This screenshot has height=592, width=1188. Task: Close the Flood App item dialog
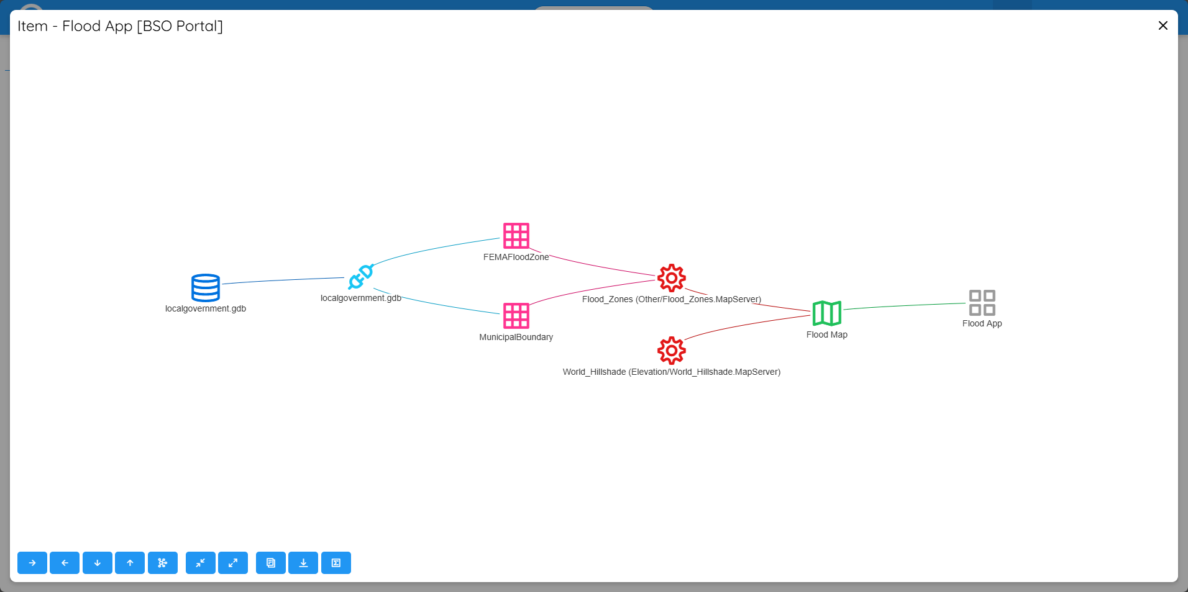pos(1162,25)
